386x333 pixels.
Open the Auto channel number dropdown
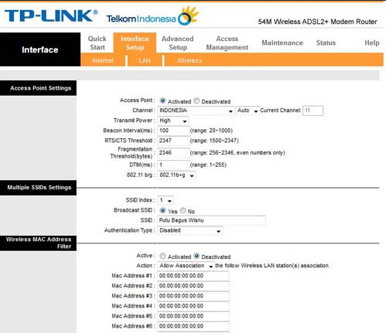[247, 110]
